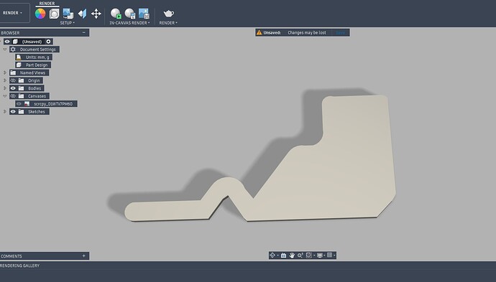496x282 pixels.
Task: Select the Zoom magnifier tool
Action: pyautogui.click(x=300, y=255)
